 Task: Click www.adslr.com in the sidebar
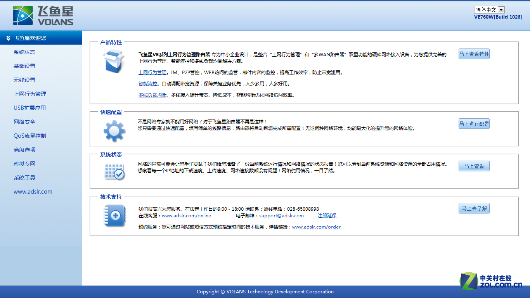click(33, 192)
